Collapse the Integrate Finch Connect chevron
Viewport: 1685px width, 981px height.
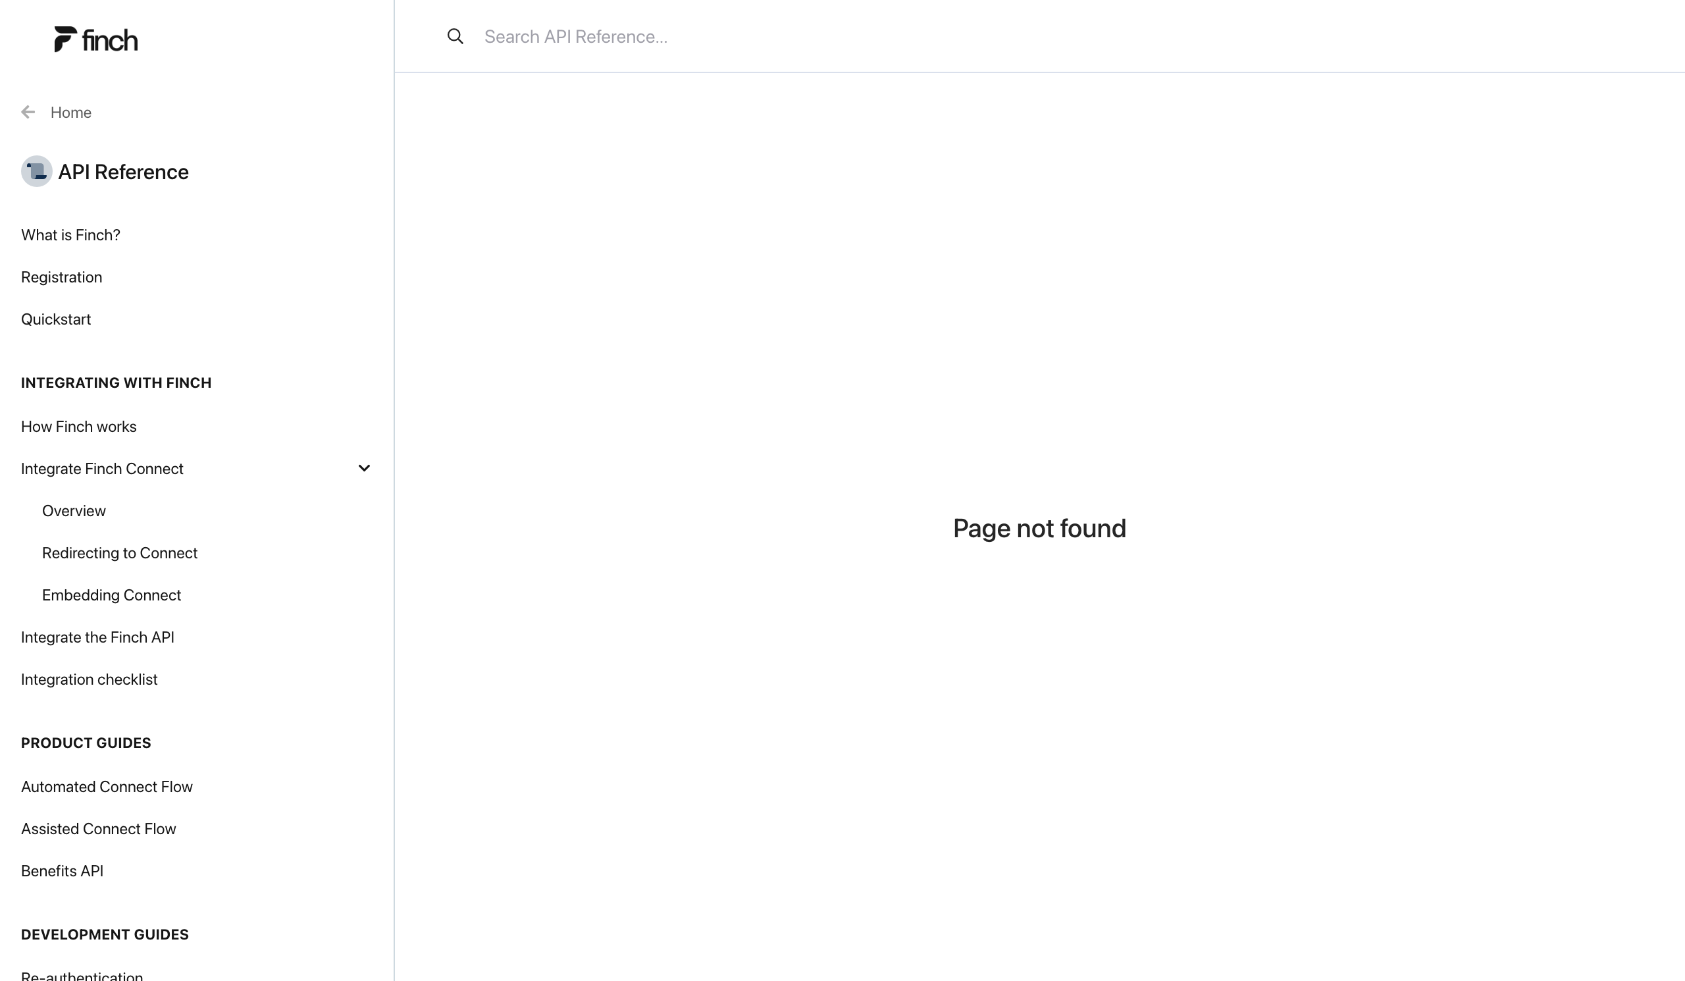point(364,468)
